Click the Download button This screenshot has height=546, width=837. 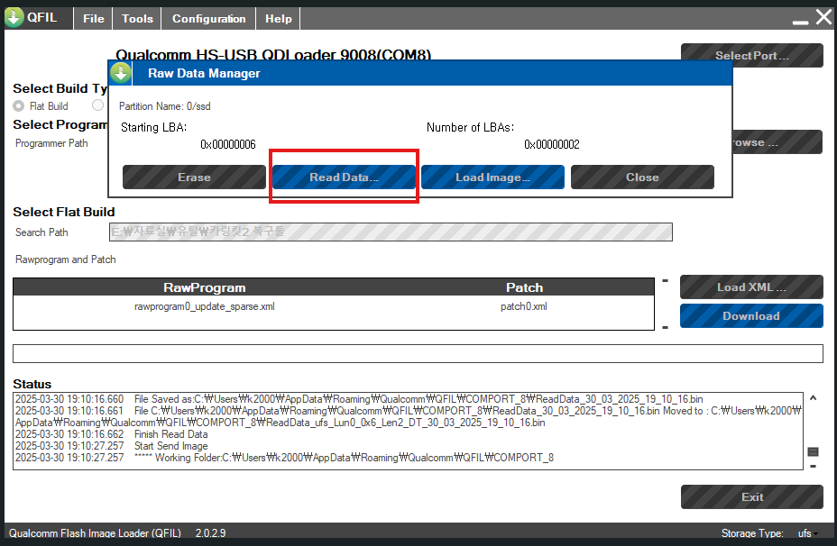click(x=751, y=315)
